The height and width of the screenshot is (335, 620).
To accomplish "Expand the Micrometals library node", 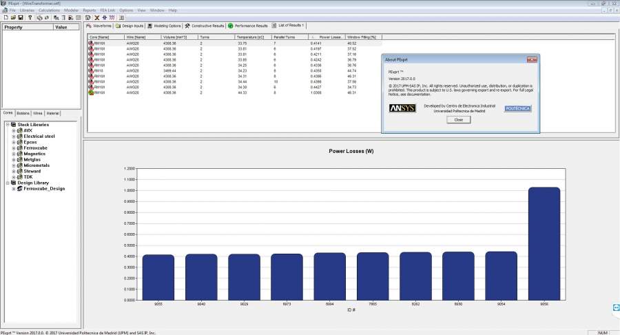I will pyautogui.click(x=14, y=165).
